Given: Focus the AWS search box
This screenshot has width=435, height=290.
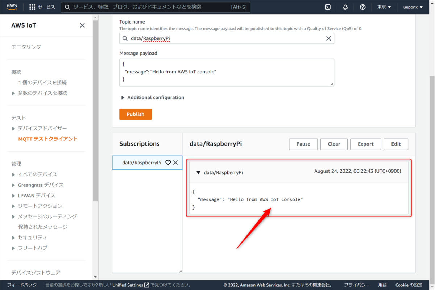Looking at the screenshot, I should tap(156, 7).
